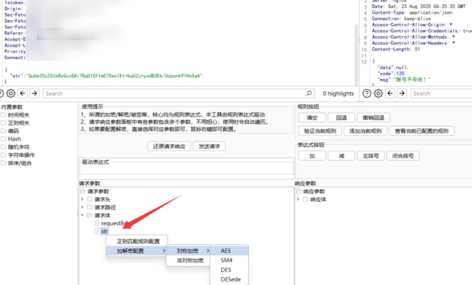Click the 请求参数 folder icon
This screenshot has width=472, height=285.
click(x=83, y=191)
